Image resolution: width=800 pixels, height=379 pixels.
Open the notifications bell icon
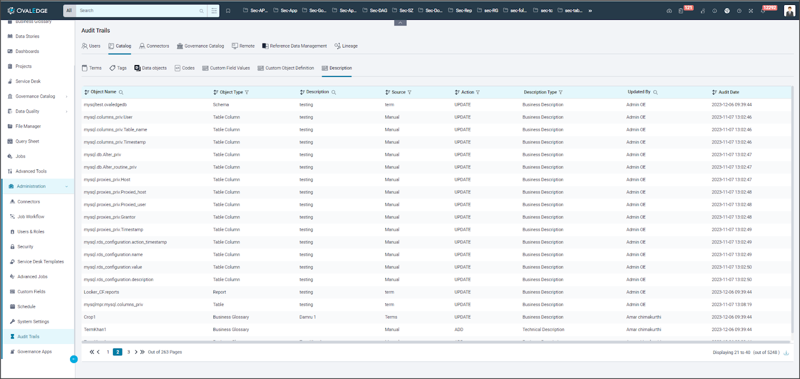pos(763,10)
